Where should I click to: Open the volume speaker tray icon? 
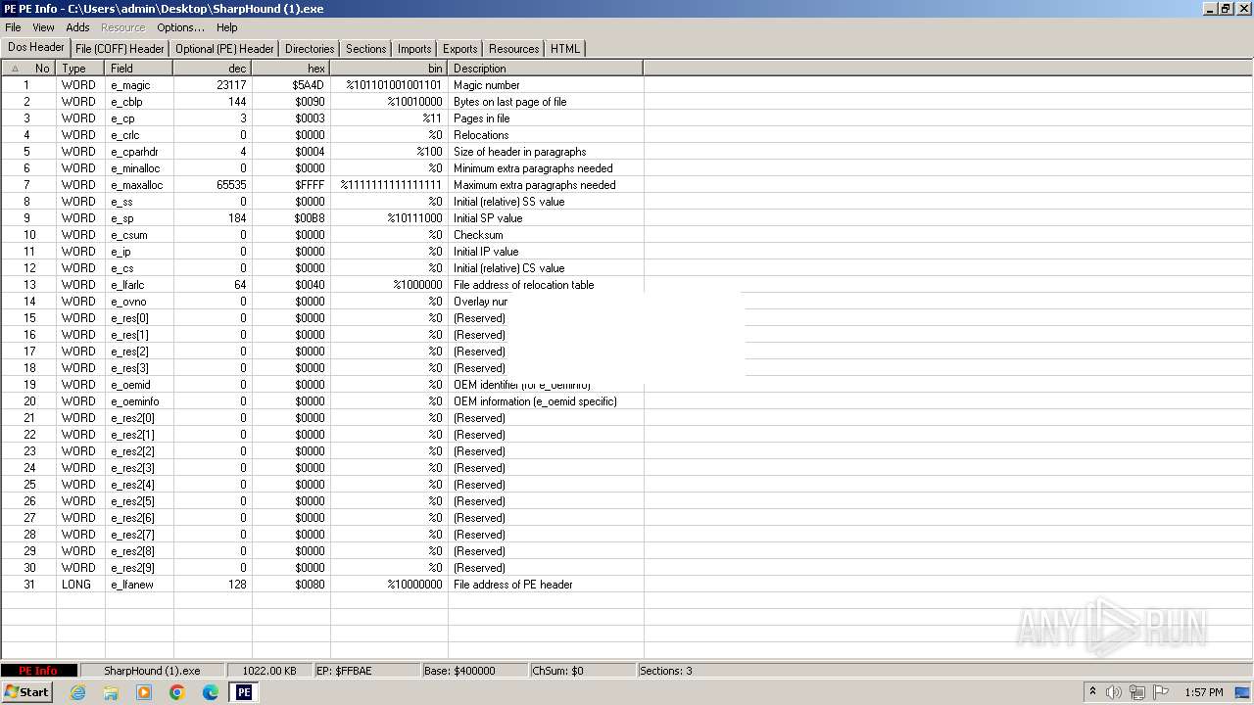[1114, 692]
